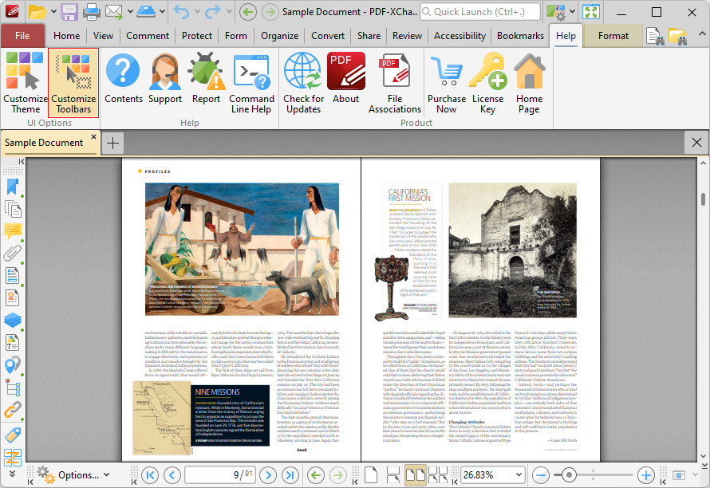Open the Comments pane yellow note icon

pos(13,231)
